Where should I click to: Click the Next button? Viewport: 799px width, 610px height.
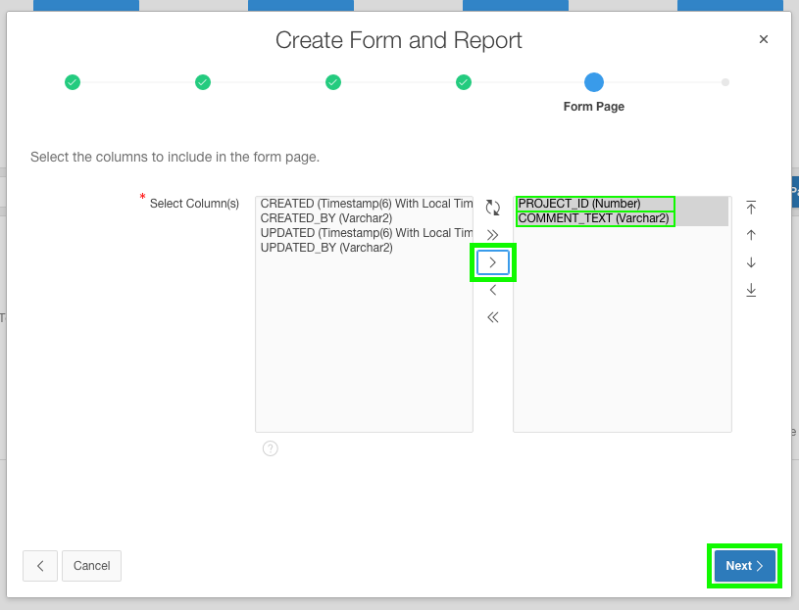pyautogui.click(x=743, y=565)
